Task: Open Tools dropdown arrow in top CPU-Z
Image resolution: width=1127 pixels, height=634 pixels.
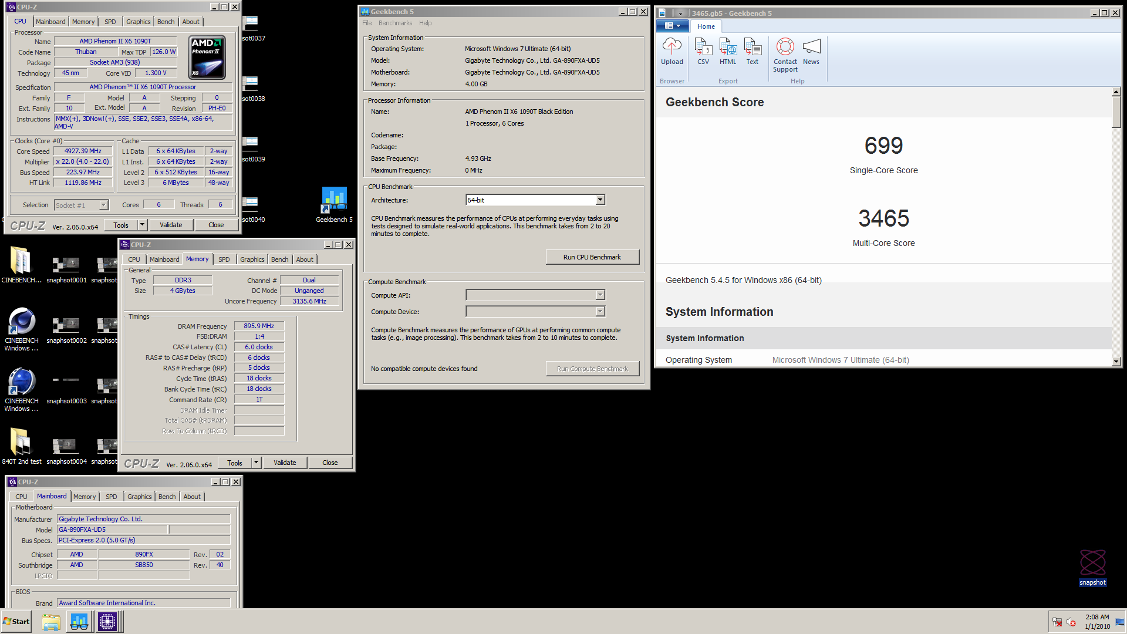Action: point(142,225)
